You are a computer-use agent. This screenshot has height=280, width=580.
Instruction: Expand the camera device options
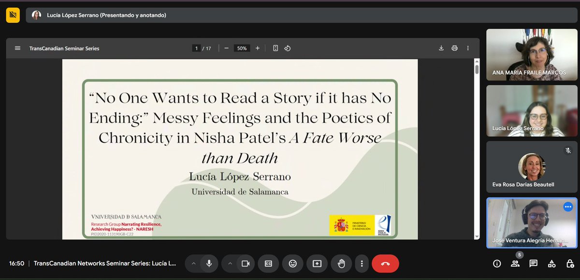[x=230, y=264]
